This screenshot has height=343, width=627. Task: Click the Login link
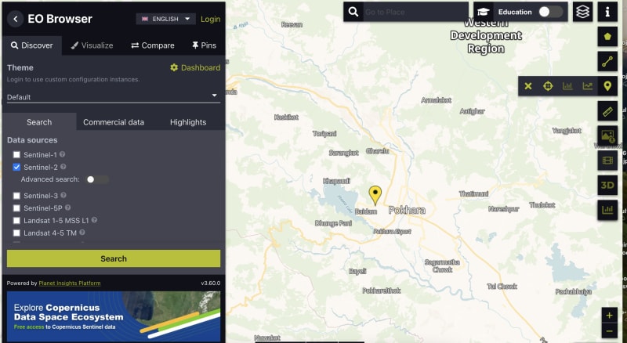coord(210,19)
